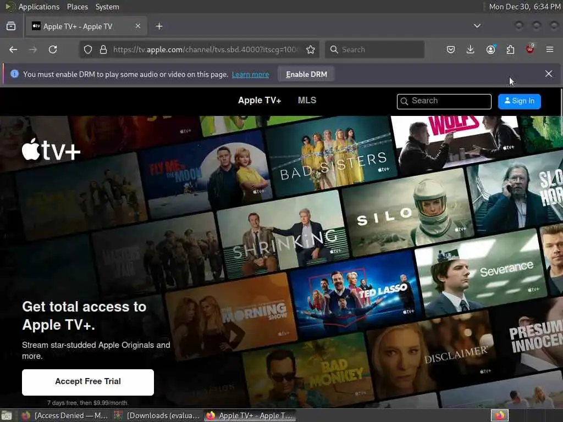Open the Pocket save icon

[x=451, y=49]
